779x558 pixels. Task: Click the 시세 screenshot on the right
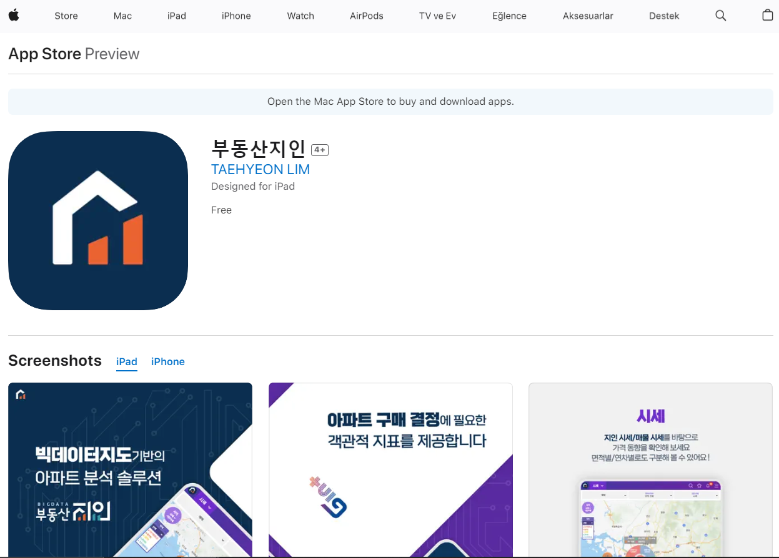pyautogui.click(x=650, y=470)
